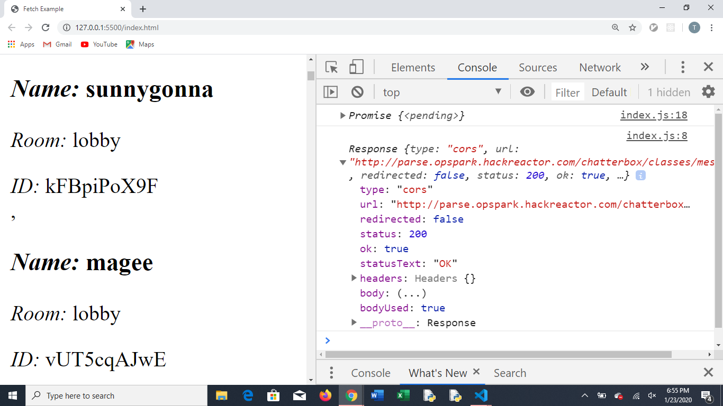Bookmark this page star icon
Screen dimensions: 723x406
coord(632,27)
